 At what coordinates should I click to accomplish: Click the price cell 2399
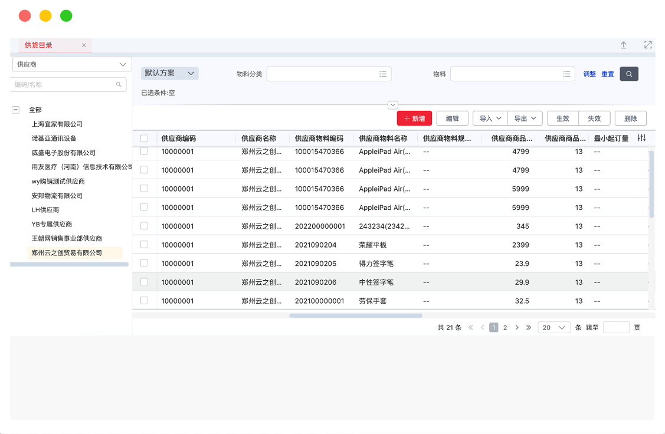point(520,245)
